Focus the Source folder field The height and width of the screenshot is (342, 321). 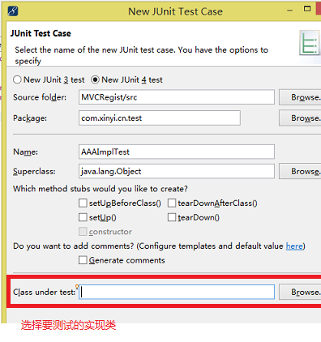click(x=177, y=97)
